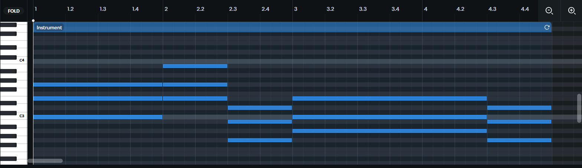Jump to timeline marker 3.4
Screen dimensions: 582x168
click(395, 9)
